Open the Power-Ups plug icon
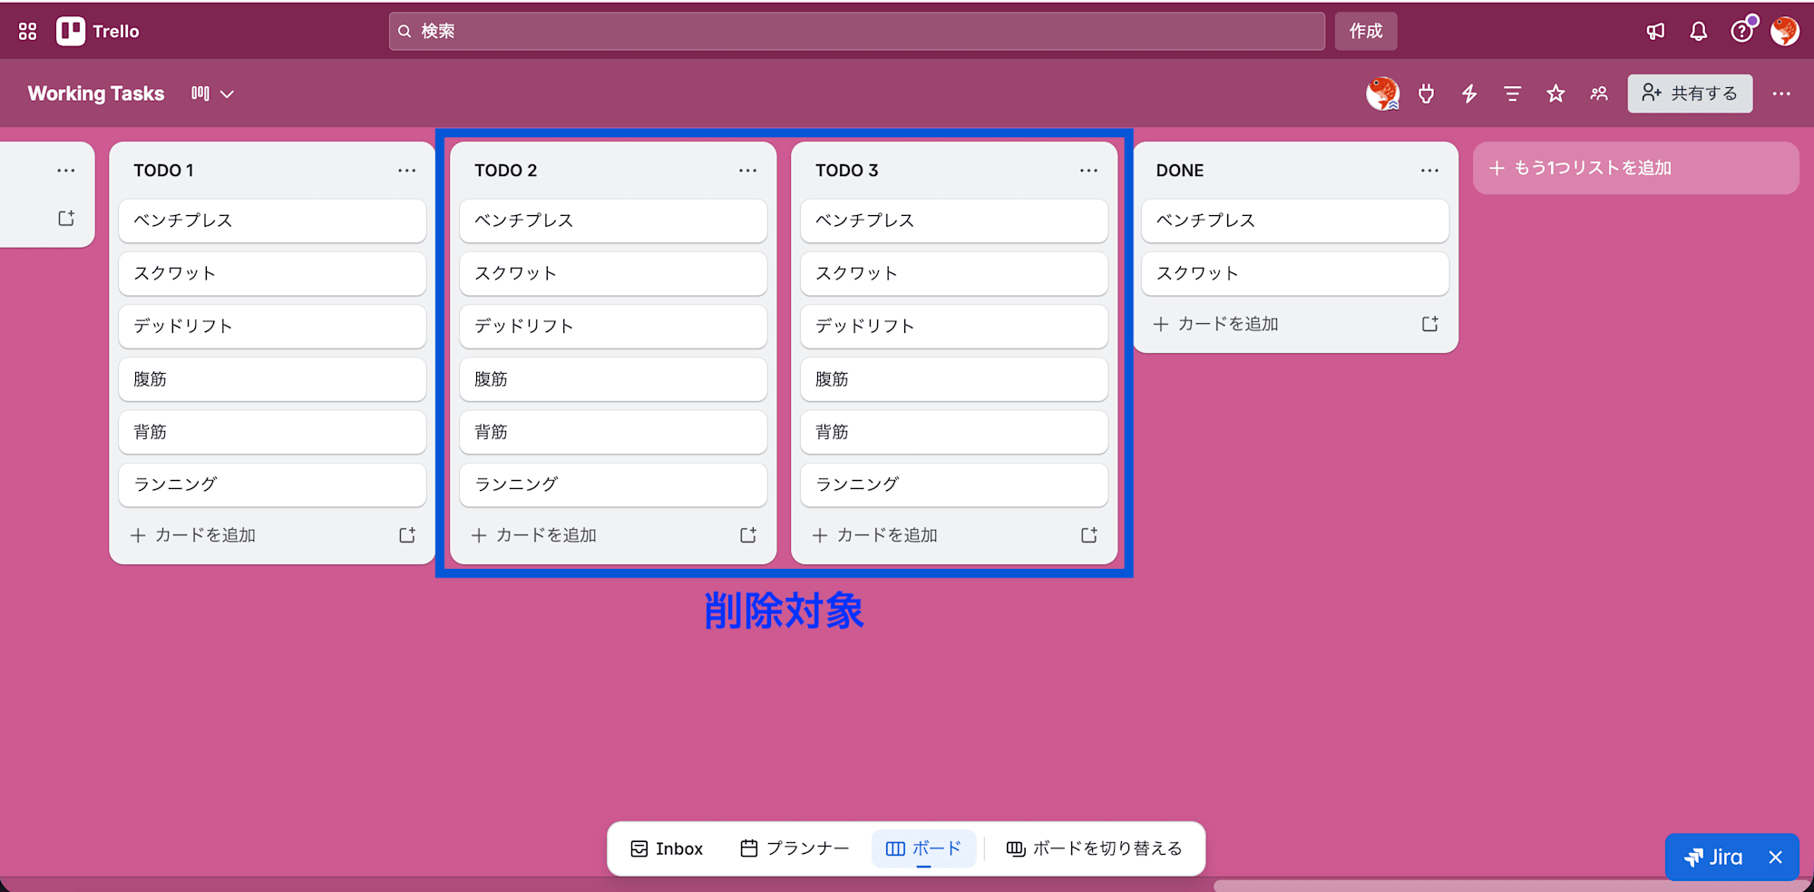The width and height of the screenshot is (1814, 892). [1427, 93]
